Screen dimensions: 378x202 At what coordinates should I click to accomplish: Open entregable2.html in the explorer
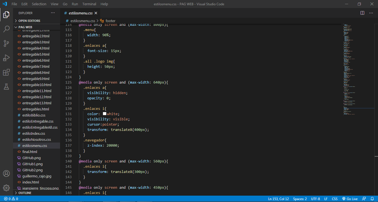click(37, 36)
